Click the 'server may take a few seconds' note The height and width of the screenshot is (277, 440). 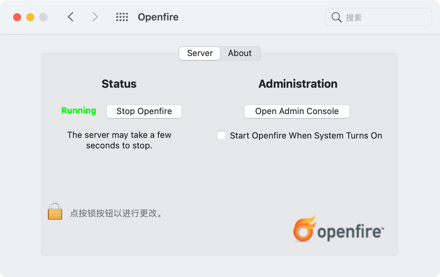click(x=119, y=140)
